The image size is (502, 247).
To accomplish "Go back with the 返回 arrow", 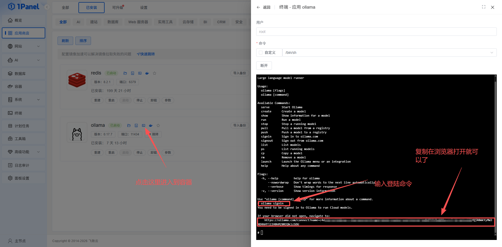I will (264, 7).
